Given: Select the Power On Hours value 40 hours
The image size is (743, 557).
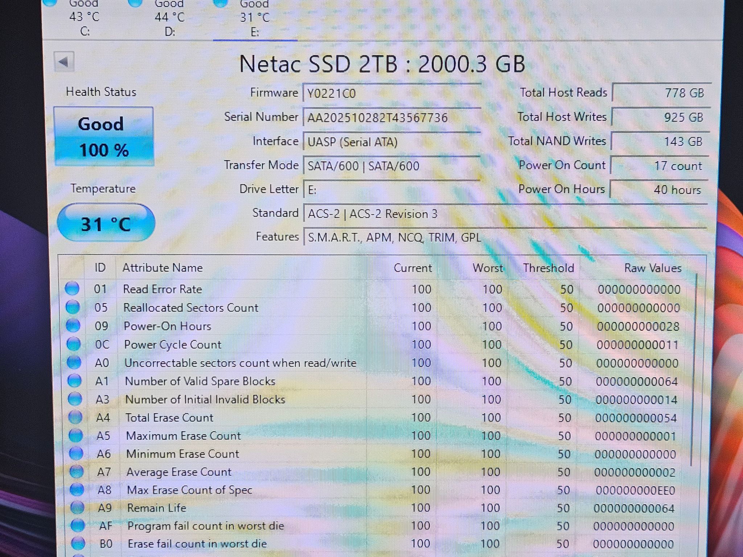Looking at the screenshot, I should tap(659, 189).
